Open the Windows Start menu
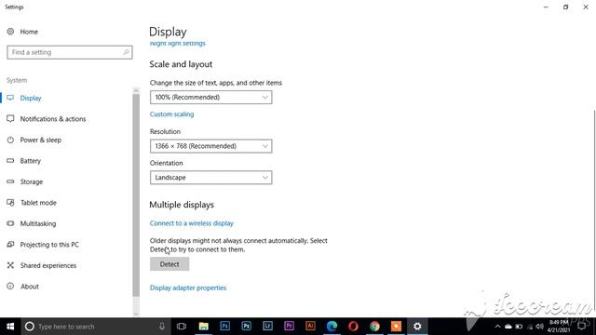The image size is (596, 335). (x=10, y=327)
